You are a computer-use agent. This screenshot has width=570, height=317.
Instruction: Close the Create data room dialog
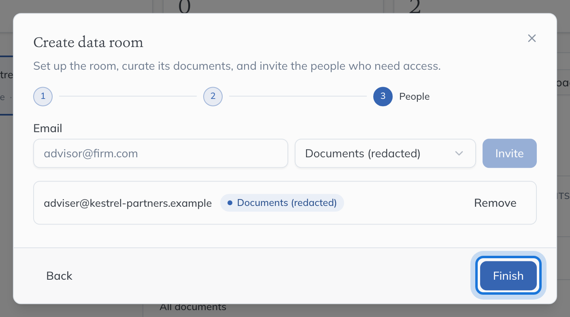[x=532, y=38]
